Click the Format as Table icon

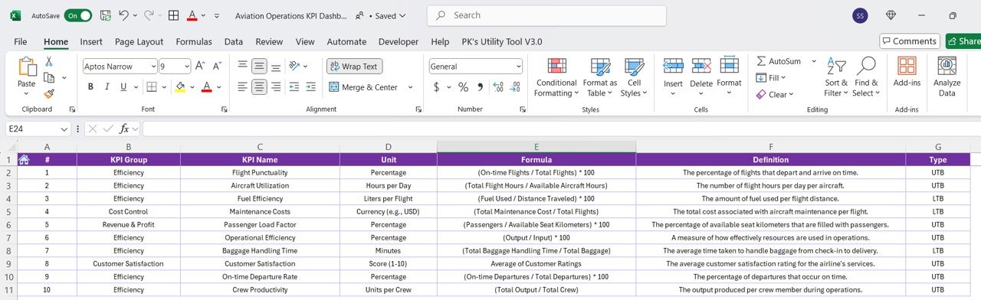tap(600, 77)
